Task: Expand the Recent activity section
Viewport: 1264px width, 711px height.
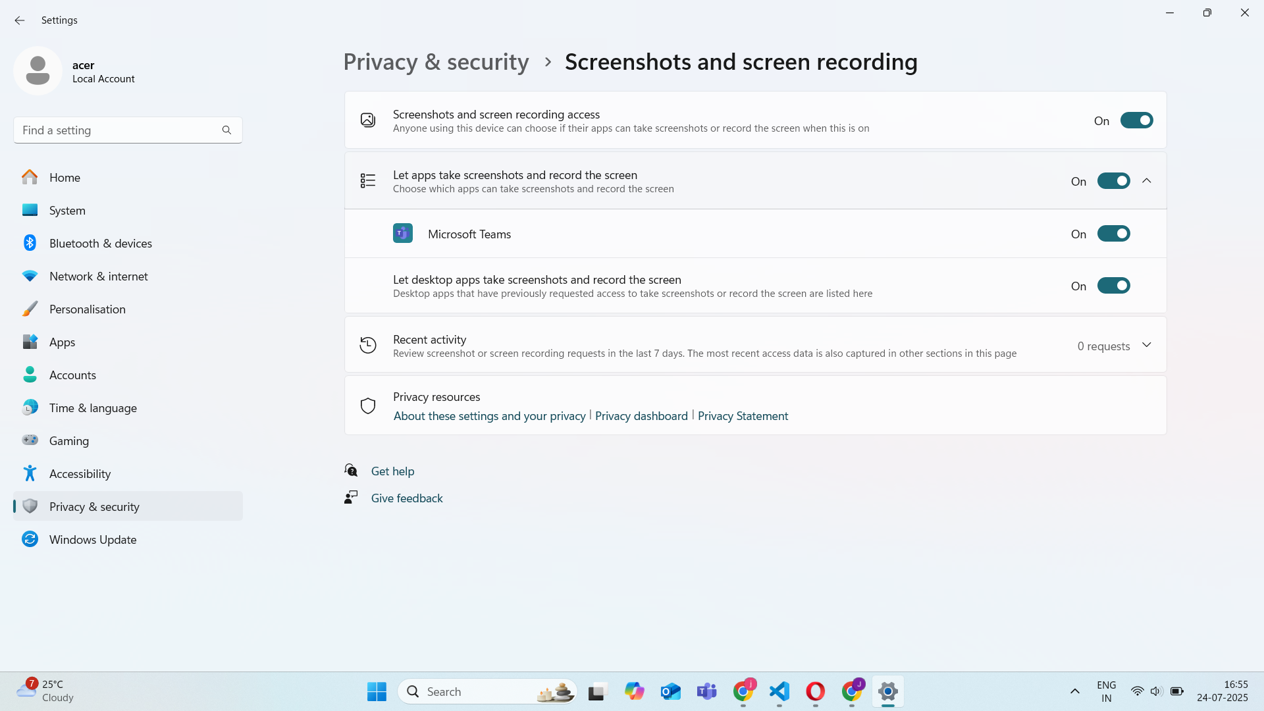Action: pyautogui.click(x=1147, y=345)
